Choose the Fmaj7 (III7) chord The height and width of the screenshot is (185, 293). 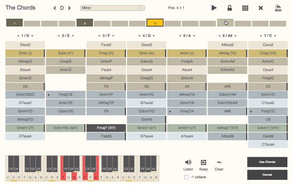tap(106, 128)
